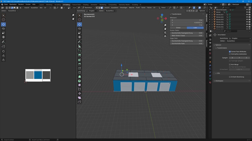Image resolution: width=252 pixels, height=141 pixels.
Task: Open the Datei menu
Action: tap(6, 4)
